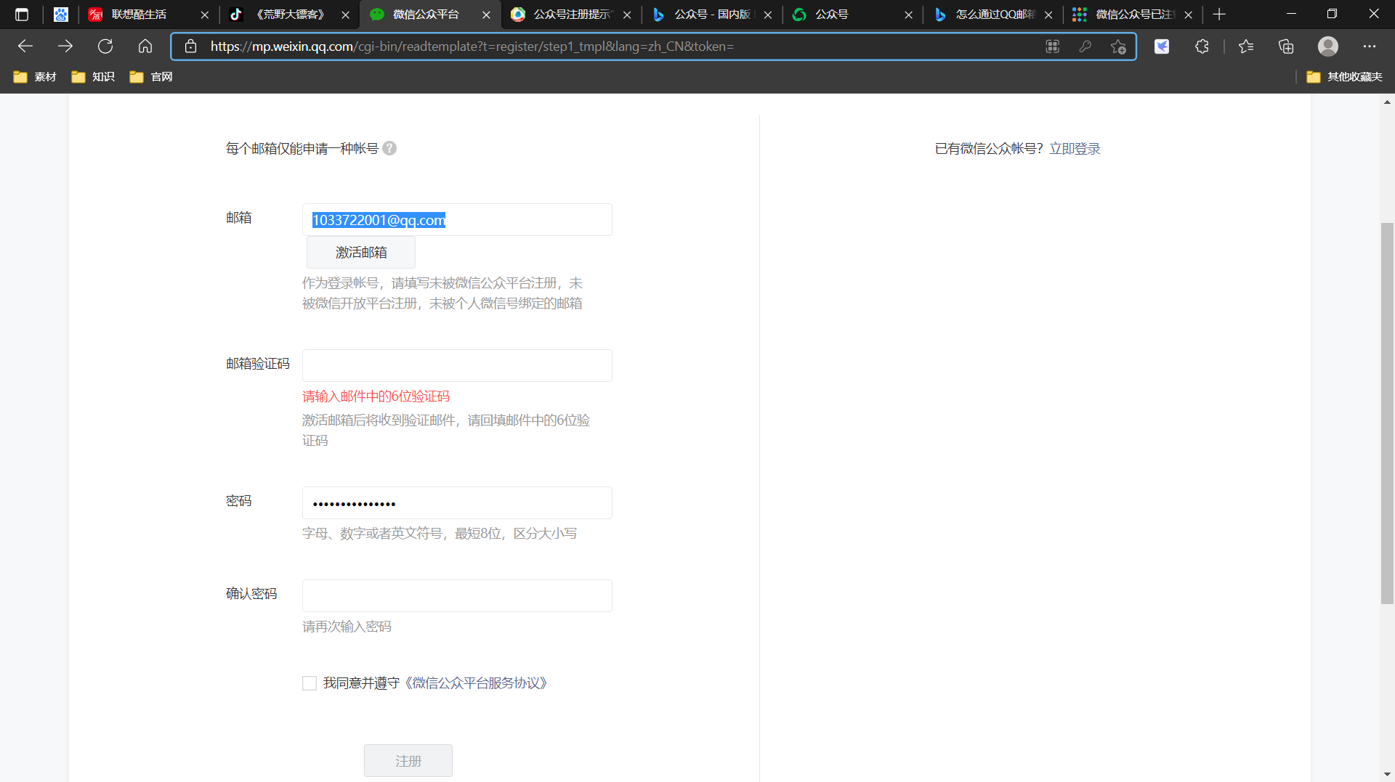This screenshot has height=782, width=1395.
Task: Click the scrollbar up arrow
Action: click(1387, 102)
